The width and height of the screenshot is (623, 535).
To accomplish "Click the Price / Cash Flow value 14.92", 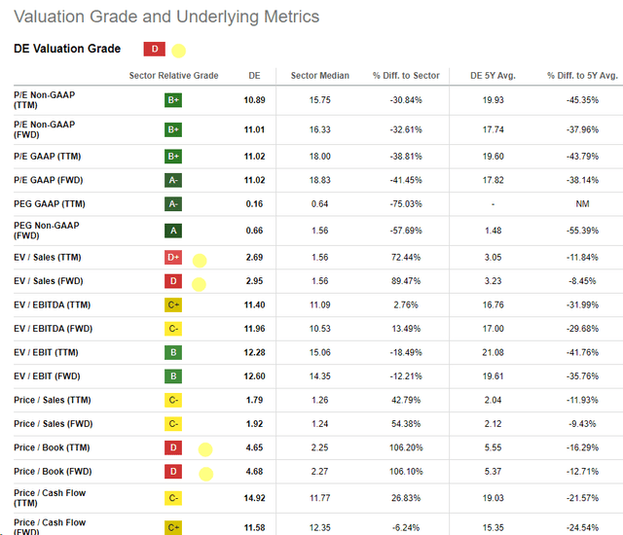I will (254, 498).
